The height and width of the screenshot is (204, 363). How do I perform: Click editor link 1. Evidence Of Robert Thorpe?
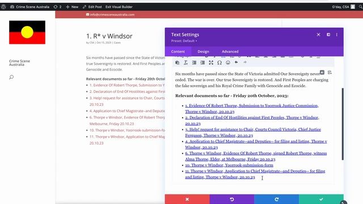coord(252,108)
